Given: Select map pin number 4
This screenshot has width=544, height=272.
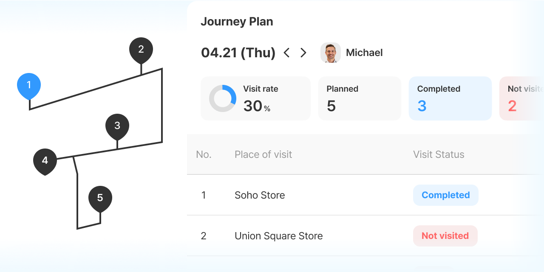Looking at the screenshot, I should pos(45,161).
